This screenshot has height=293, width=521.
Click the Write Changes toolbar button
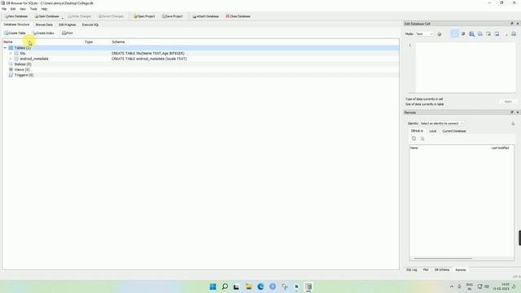pos(79,16)
